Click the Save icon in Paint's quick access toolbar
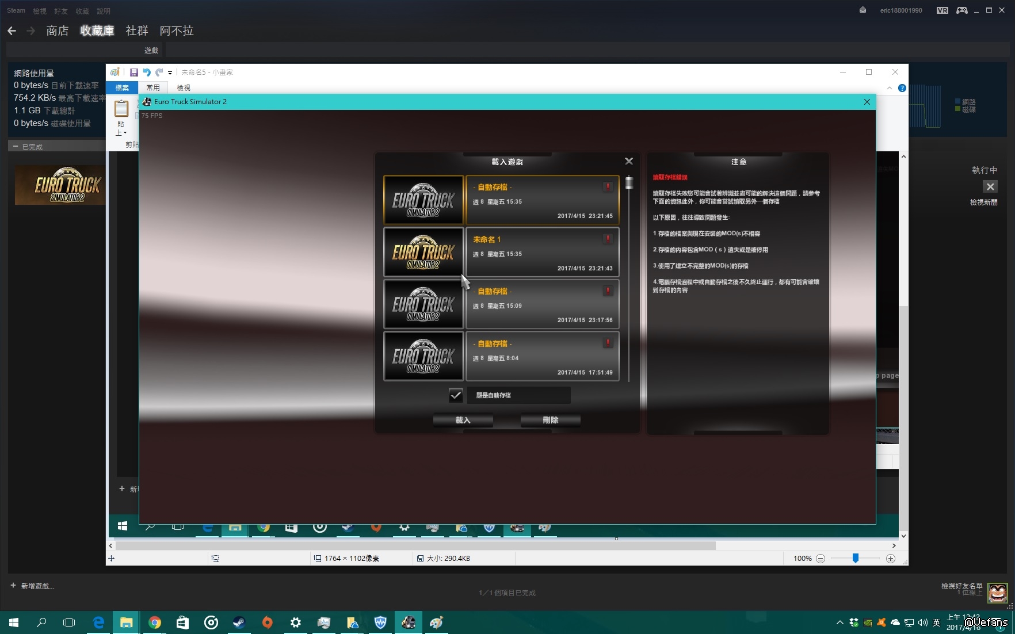This screenshot has width=1015, height=634. point(133,72)
